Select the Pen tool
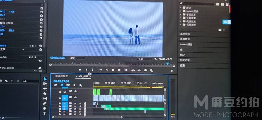The width and height of the screenshot is (262, 120). click(45, 104)
